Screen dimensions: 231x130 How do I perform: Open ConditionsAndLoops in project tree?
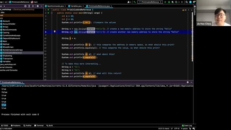(12, 35)
